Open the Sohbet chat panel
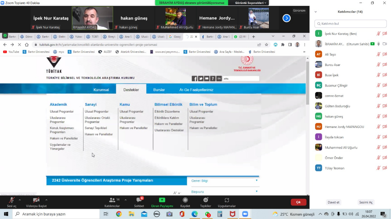 (x=139, y=200)
